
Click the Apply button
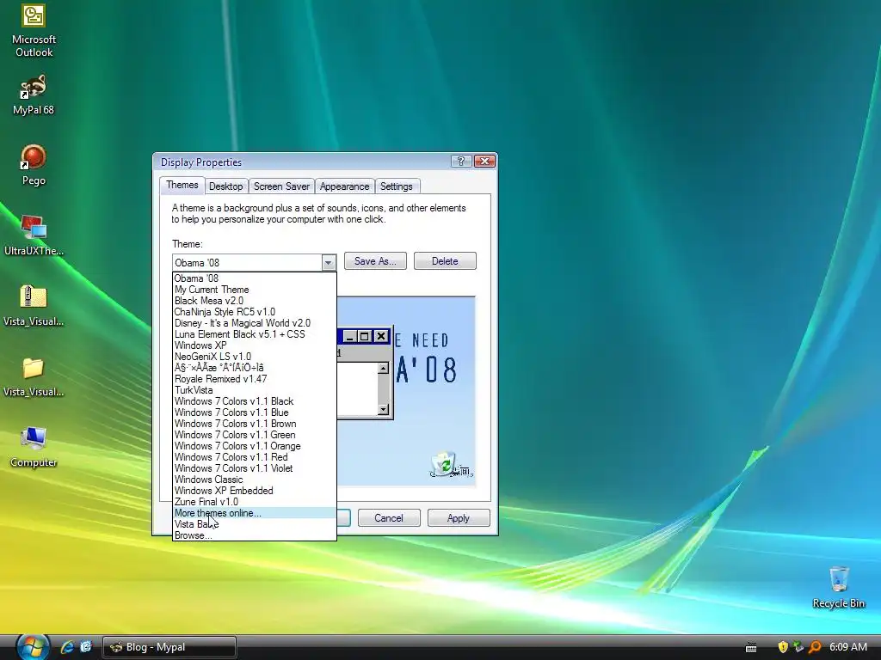pos(459,518)
